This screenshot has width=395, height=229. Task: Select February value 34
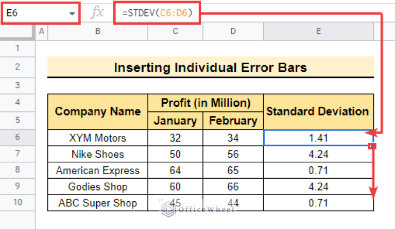(x=233, y=138)
